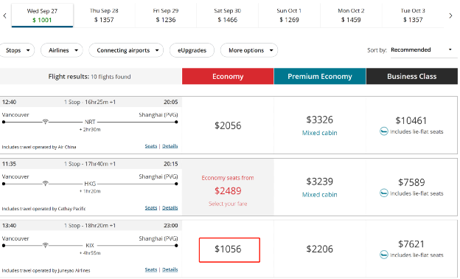
Task: Select the $1056 economy fare
Action: 229,249
